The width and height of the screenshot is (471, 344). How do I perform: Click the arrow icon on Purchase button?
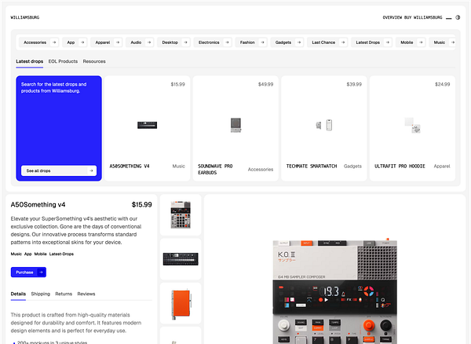41,273
